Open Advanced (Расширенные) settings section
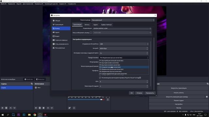 (x=61, y=48)
